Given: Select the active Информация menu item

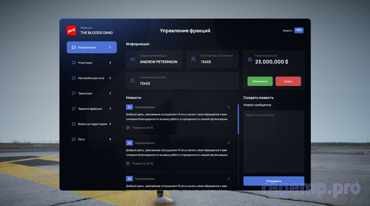Looking at the screenshot, I should [x=92, y=47].
